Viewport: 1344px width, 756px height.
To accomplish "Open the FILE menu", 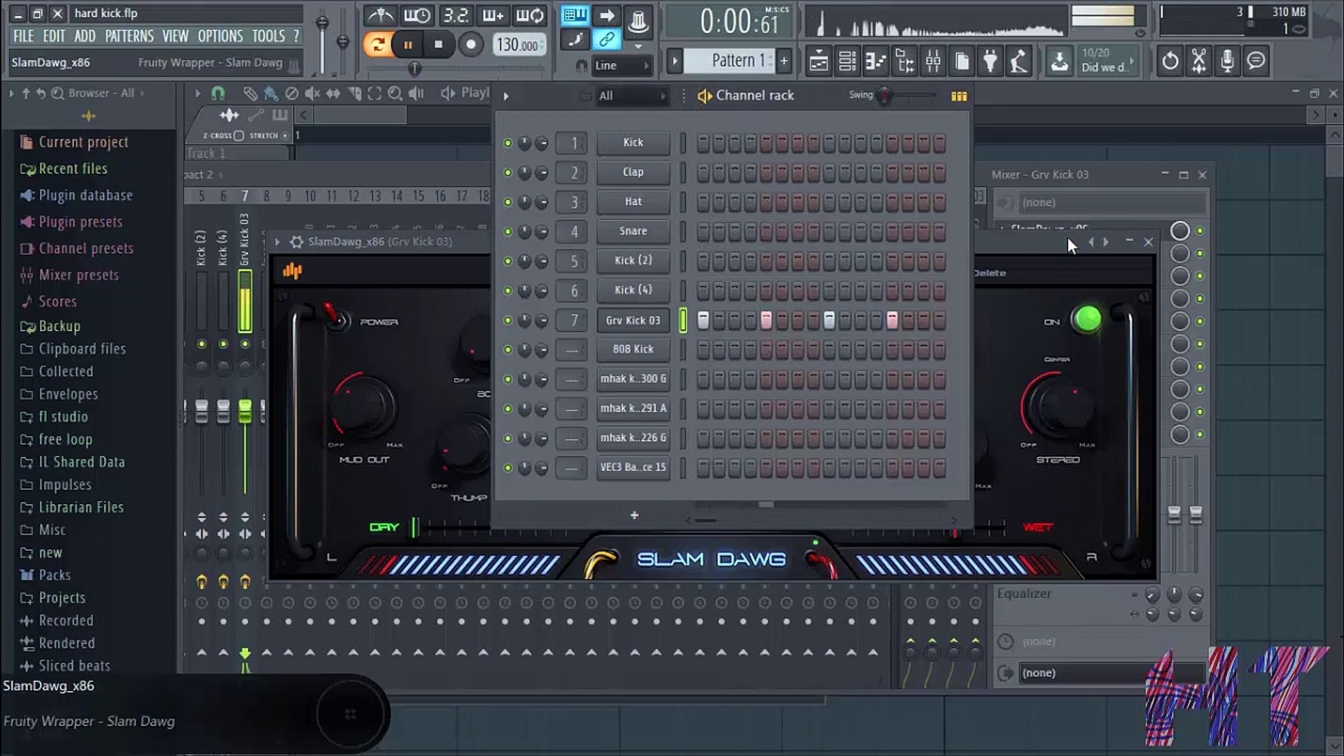I will click(23, 36).
